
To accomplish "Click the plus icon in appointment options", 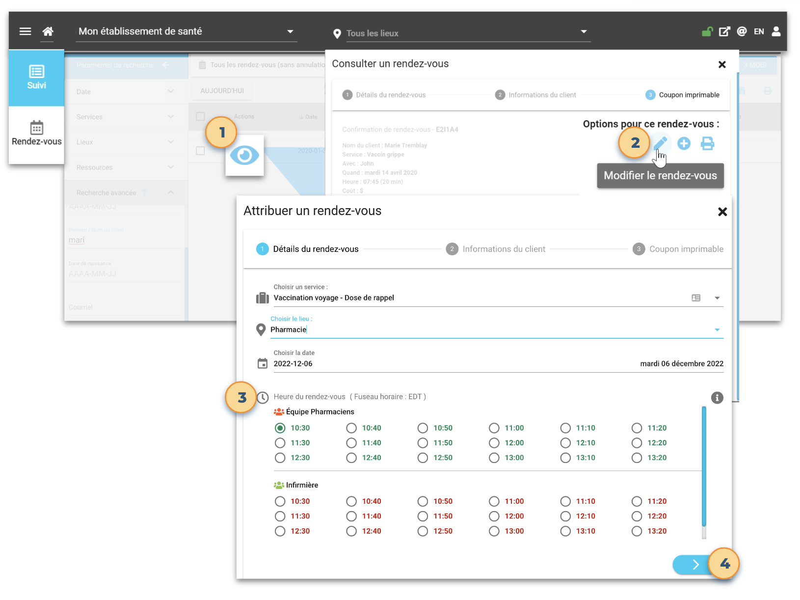I will pyautogui.click(x=684, y=143).
